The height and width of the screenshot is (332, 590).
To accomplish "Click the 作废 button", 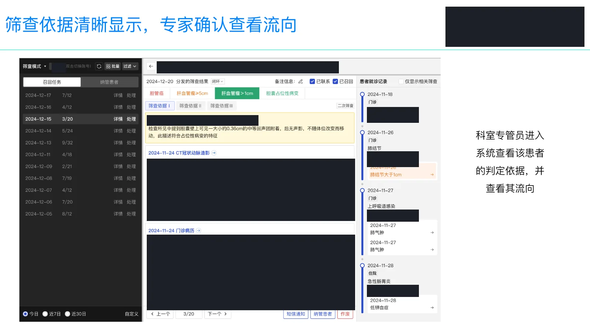I will 345,314.
